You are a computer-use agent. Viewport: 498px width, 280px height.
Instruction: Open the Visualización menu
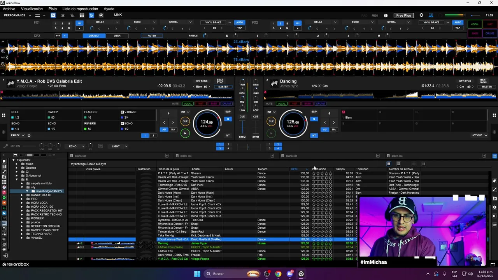(x=32, y=9)
